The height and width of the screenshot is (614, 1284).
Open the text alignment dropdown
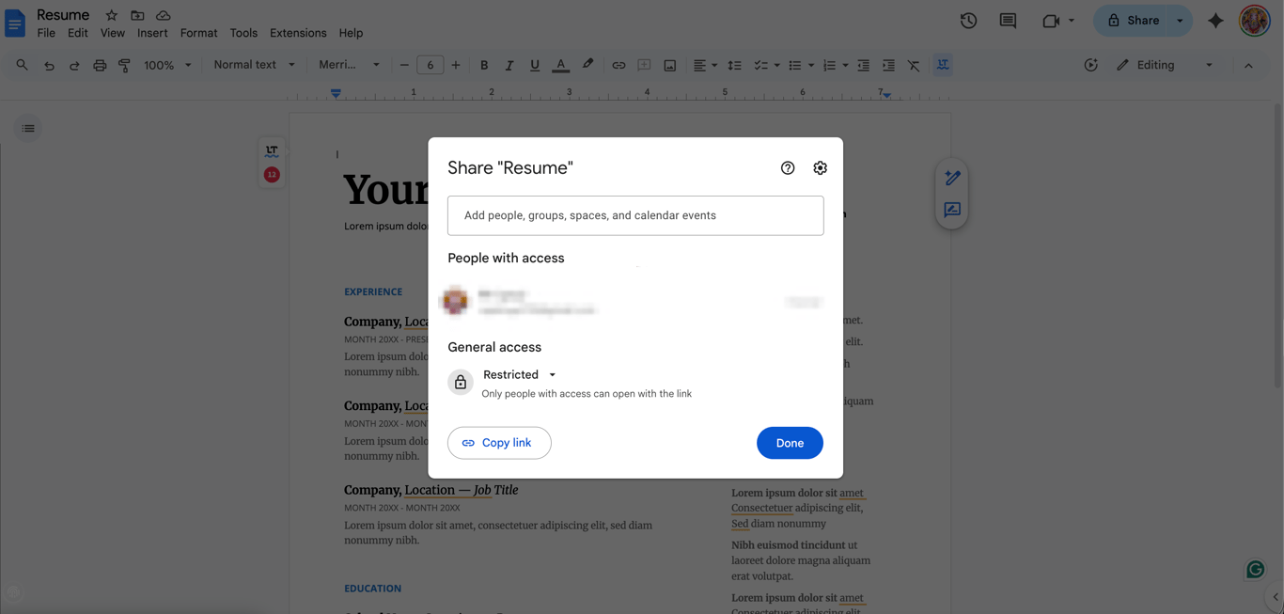tap(705, 65)
